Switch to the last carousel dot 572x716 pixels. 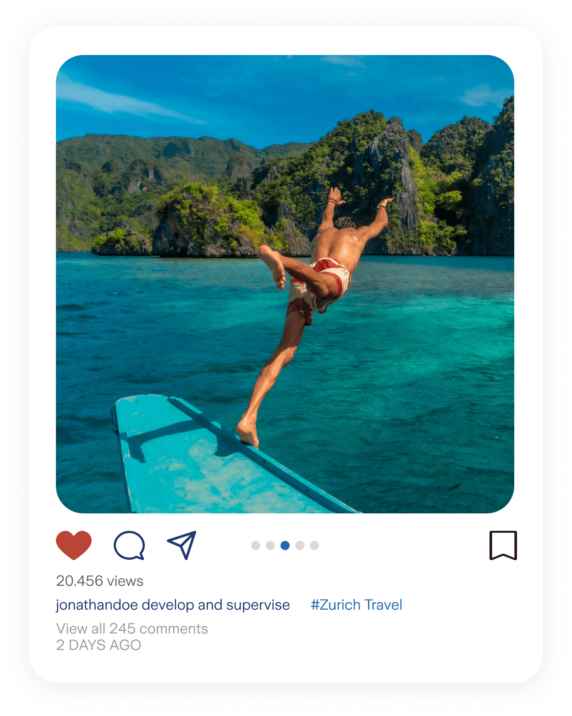[x=314, y=545]
